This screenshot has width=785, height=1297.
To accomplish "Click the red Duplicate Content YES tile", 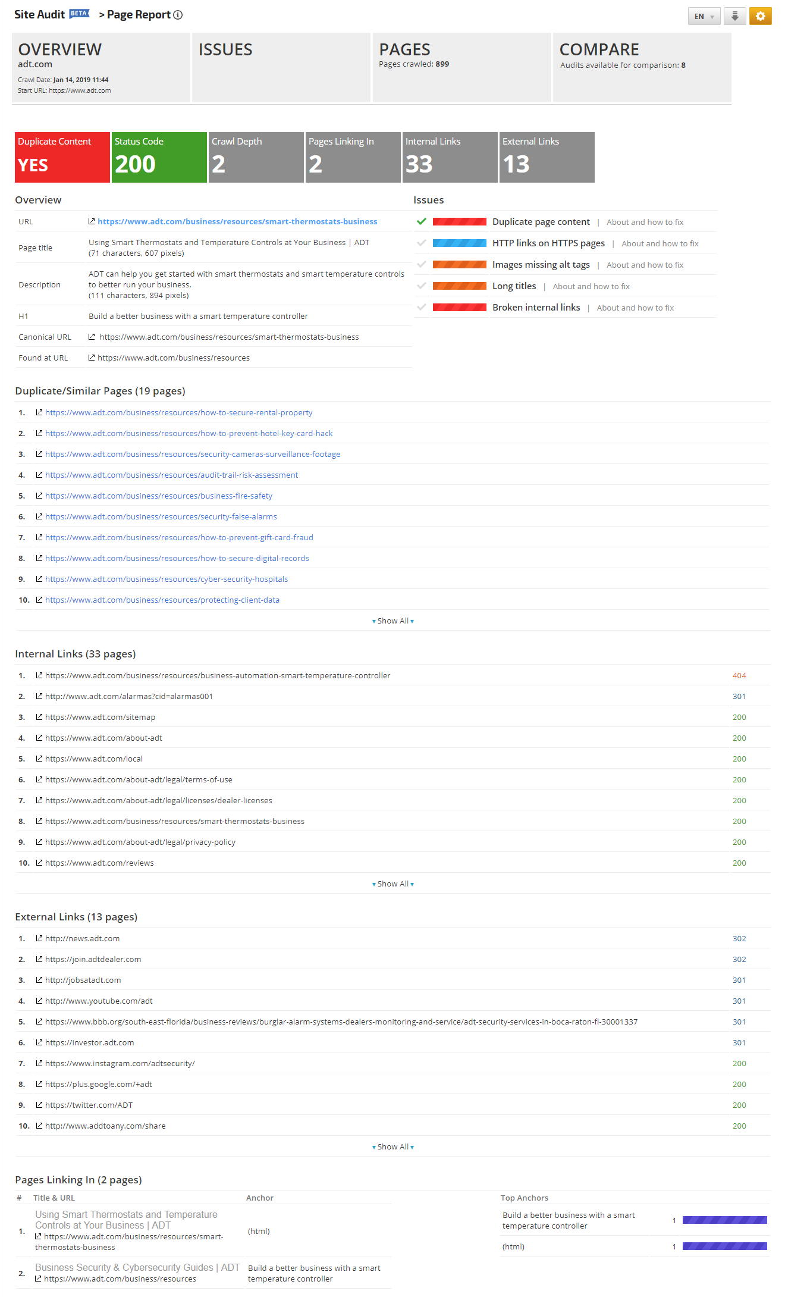I will click(x=62, y=157).
